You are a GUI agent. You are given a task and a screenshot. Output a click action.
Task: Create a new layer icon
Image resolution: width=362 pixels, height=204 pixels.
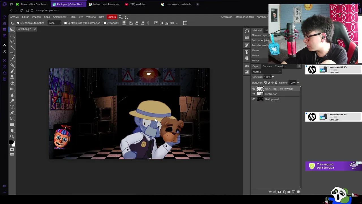(294, 192)
